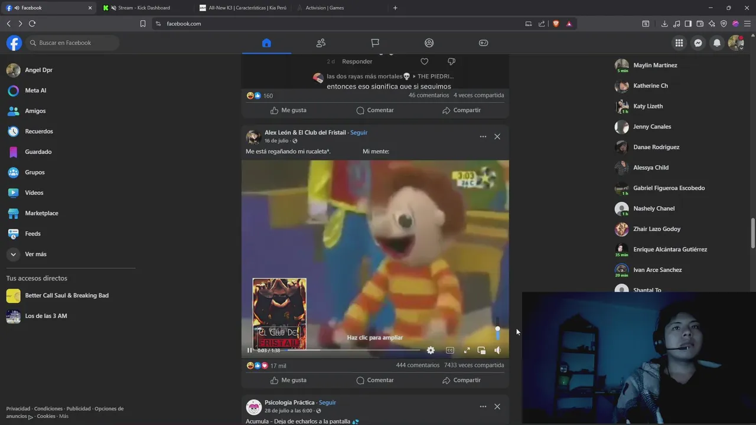Expand Ver más in left sidebar
756x425 pixels.
click(x=70, y=254)
